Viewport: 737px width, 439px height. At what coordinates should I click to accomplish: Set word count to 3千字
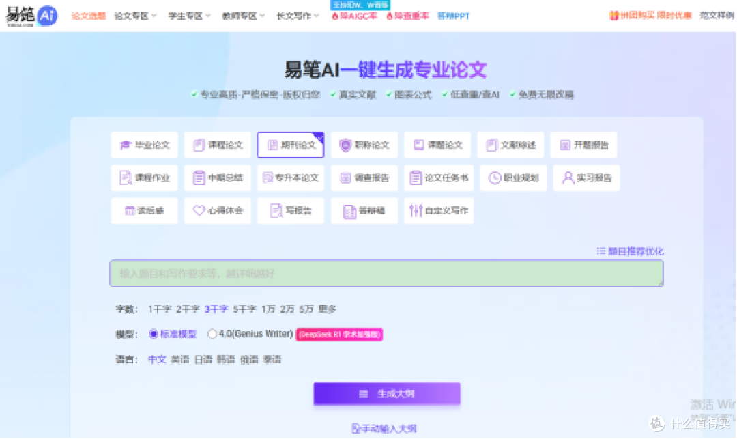coord(216,309)
